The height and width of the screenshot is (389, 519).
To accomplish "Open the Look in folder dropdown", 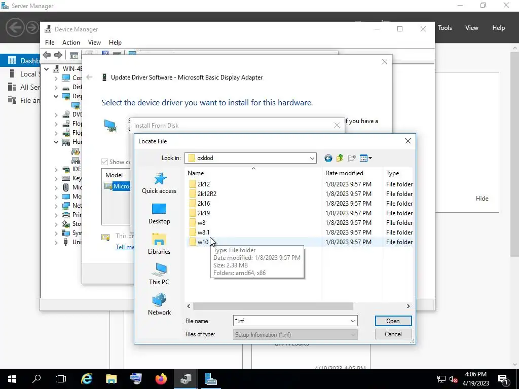I will point(312,158).
